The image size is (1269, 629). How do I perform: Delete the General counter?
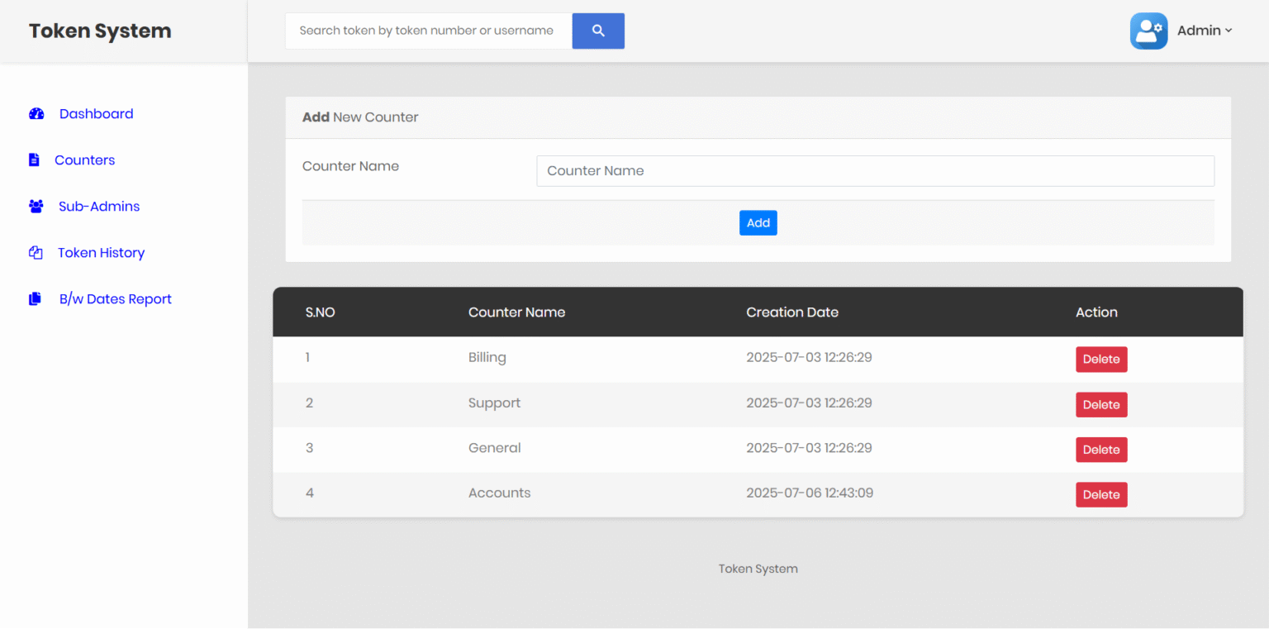1101,449
